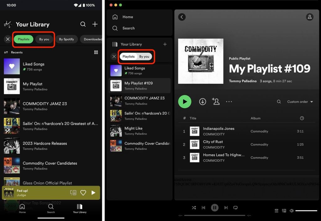This screenshot has width=321, height=221.
Task: Click the My Playlist #109 cover art
Action: (201, 61)
